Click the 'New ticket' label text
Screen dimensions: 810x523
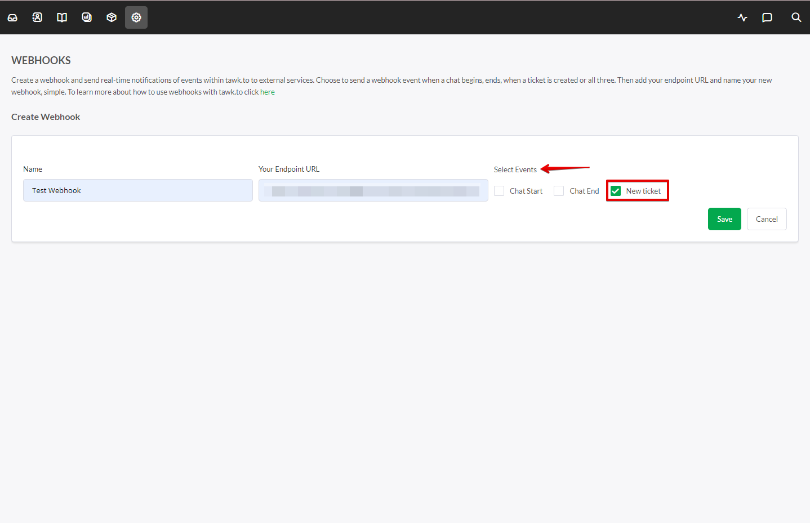643,191
